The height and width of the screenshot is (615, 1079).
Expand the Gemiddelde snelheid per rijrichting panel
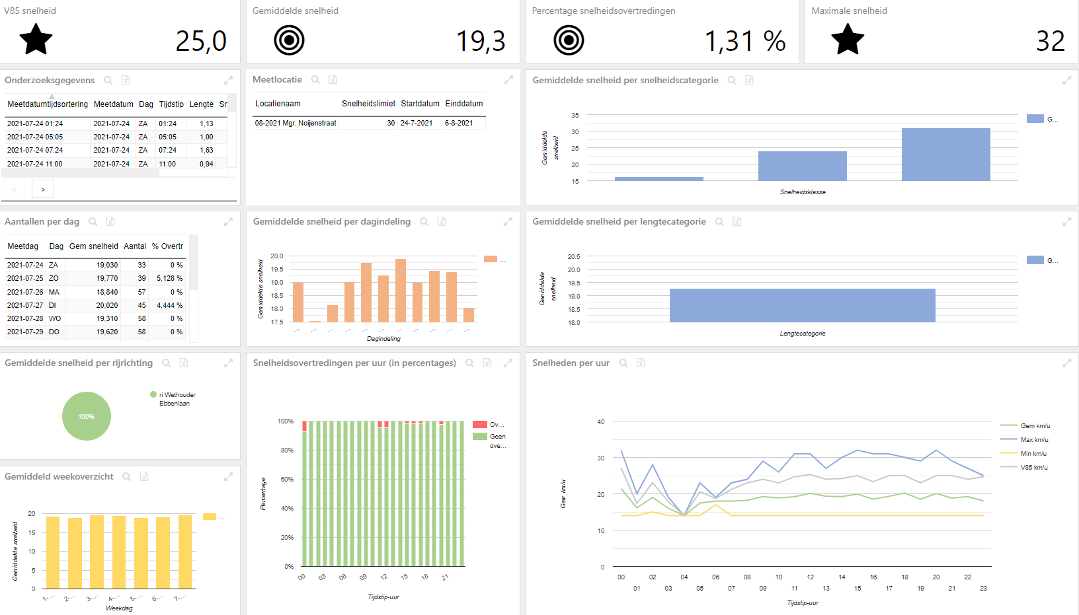(228, 363)
